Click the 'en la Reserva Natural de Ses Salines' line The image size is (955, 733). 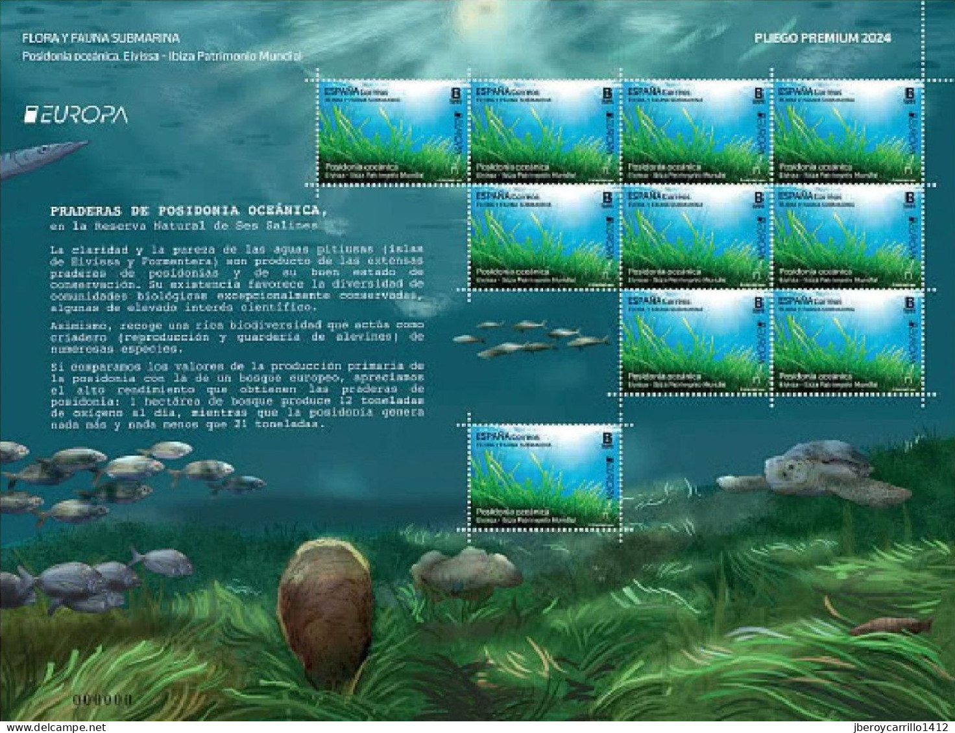[x=184, y=226]
